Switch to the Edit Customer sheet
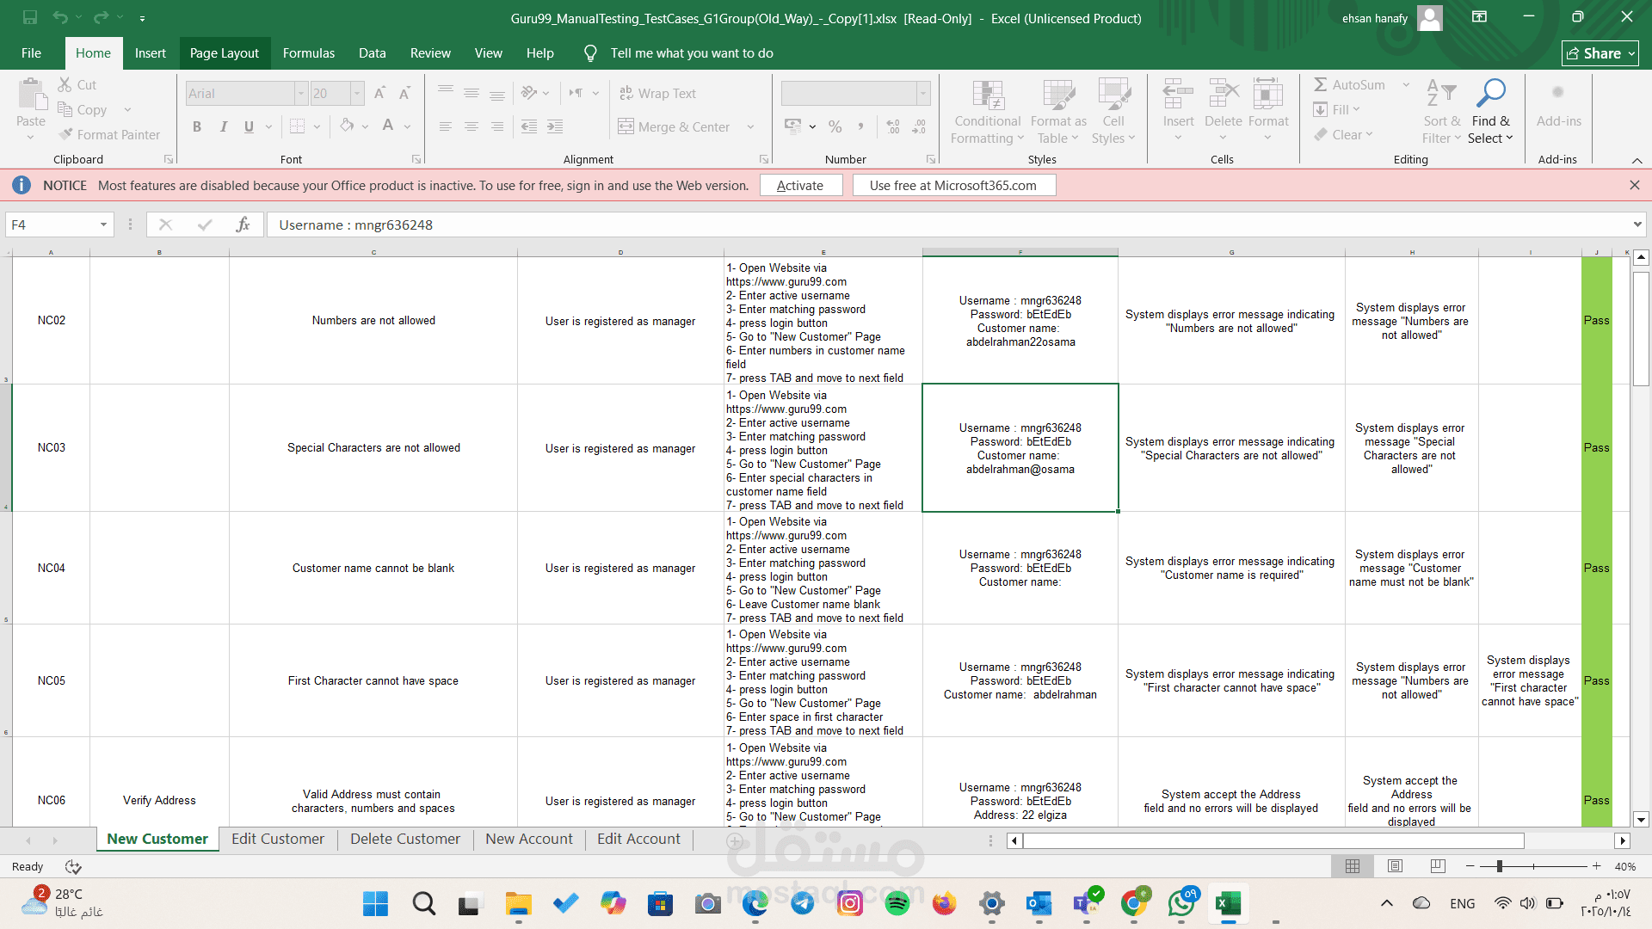Viewport: 1652px width, 929px height. 277,839
